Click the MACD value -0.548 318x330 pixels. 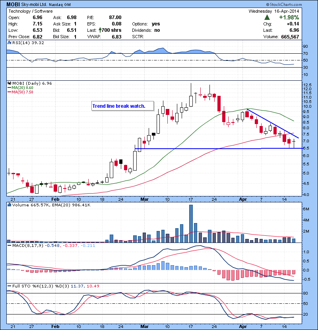click(x=52, y=245)
